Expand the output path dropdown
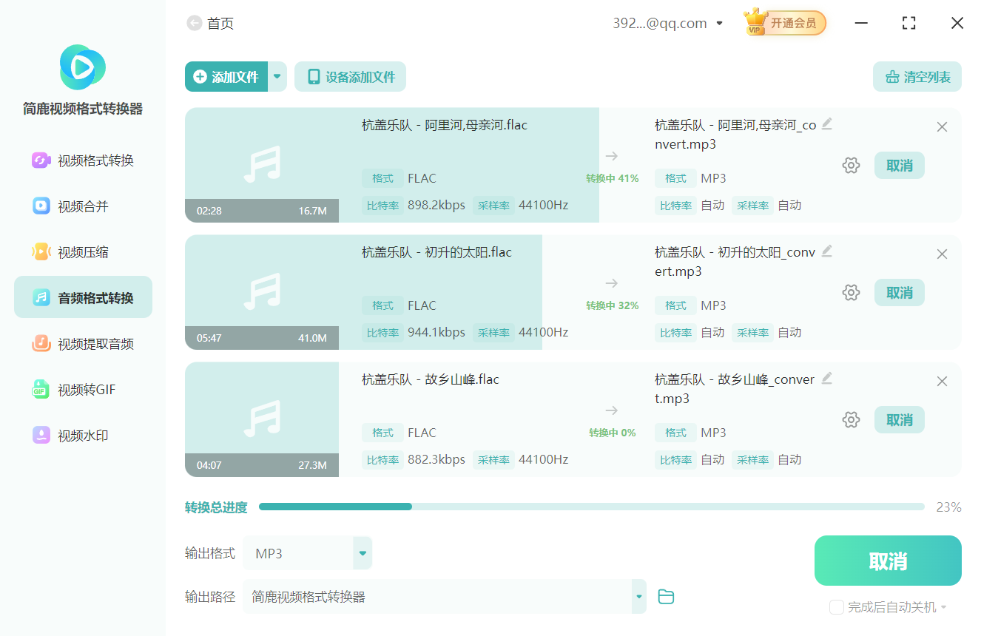This screenshot has height=636, width=981. tap(638, 595)
